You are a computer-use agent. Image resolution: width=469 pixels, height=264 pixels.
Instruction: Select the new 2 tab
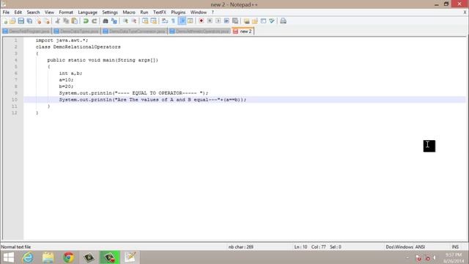[x=243, y=31]
